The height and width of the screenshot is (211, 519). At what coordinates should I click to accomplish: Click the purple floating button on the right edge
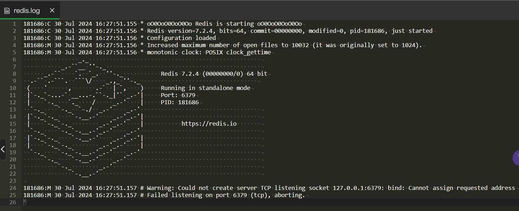click(x=516, y=158)
